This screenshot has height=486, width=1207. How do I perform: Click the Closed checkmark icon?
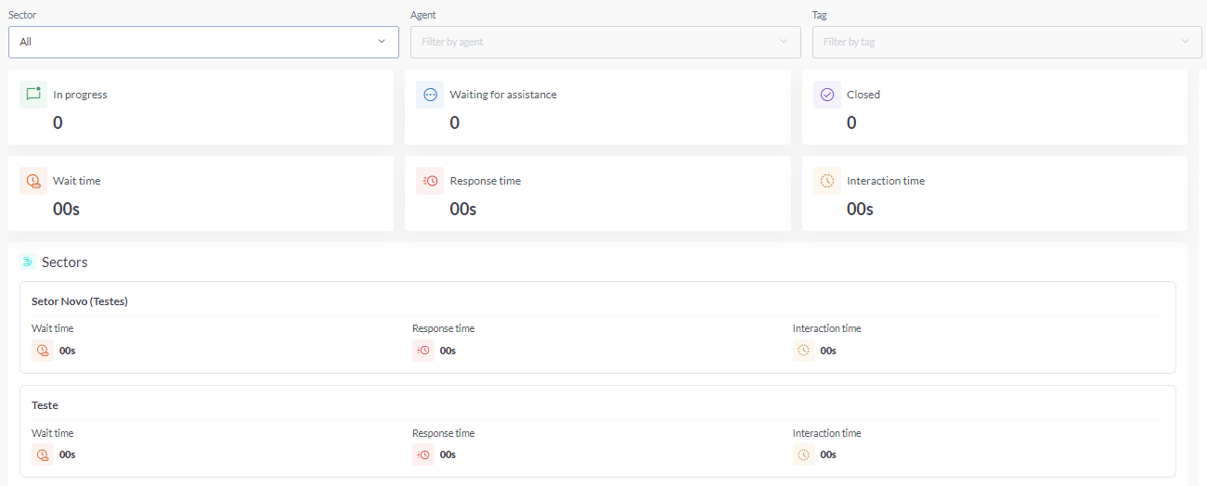(x=827, y=95)
